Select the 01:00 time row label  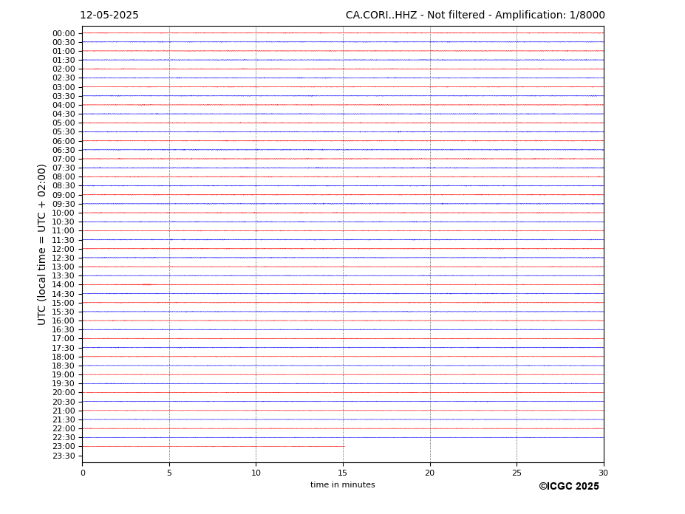pos(64,52)
